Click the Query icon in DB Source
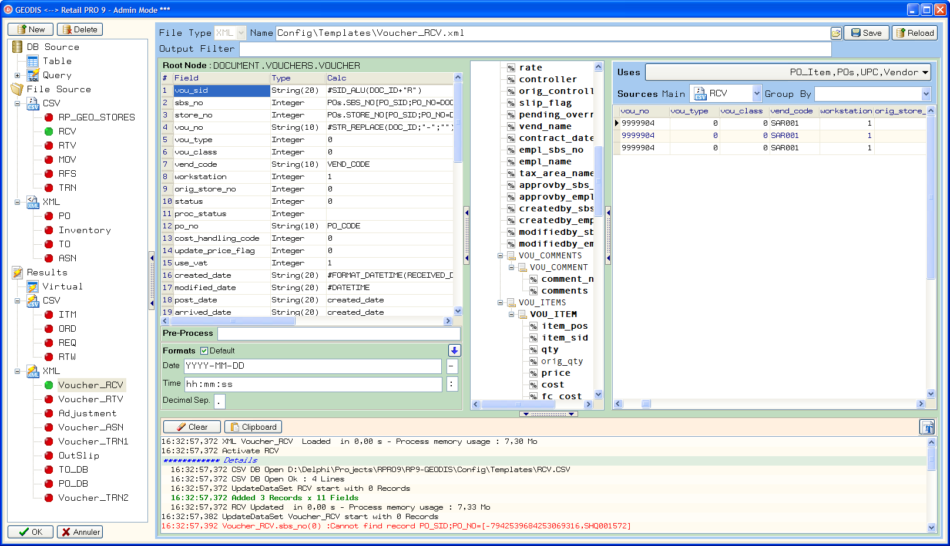This screenshot has width=950, height=546. pos(33,75)
